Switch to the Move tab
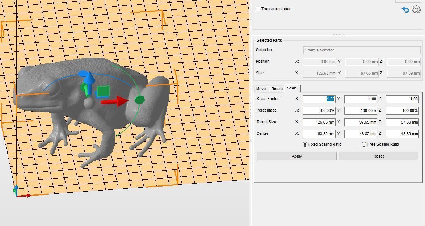This screenshot has height=226, width=425. 261,89
